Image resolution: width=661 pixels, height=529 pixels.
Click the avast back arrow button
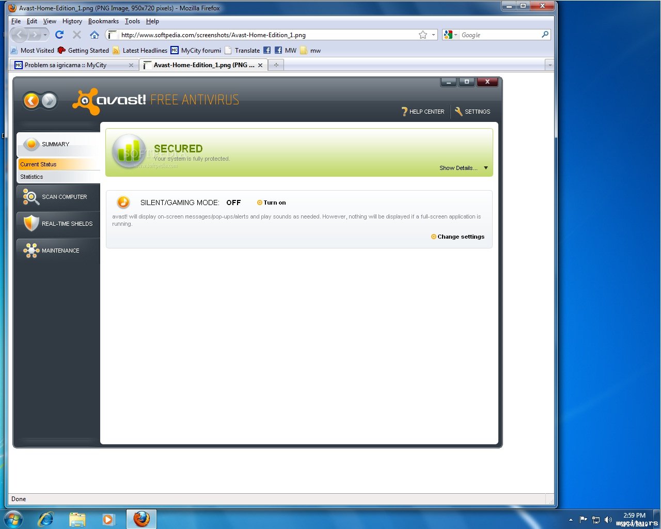[31, 100]
